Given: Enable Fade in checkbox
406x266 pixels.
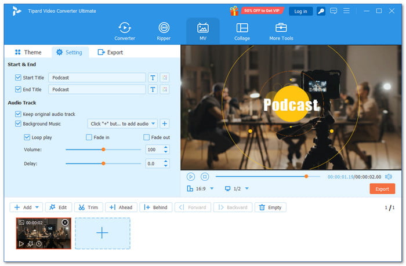Looking at the screenshot, I should pos(89,137).
